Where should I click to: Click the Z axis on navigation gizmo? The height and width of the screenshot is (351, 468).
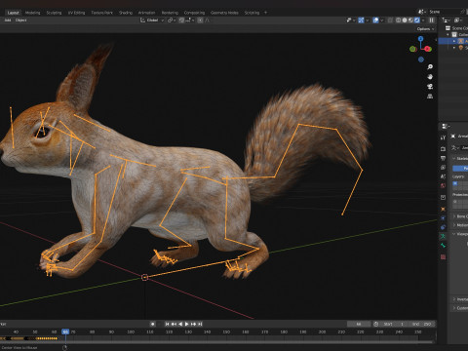point(420,39)
